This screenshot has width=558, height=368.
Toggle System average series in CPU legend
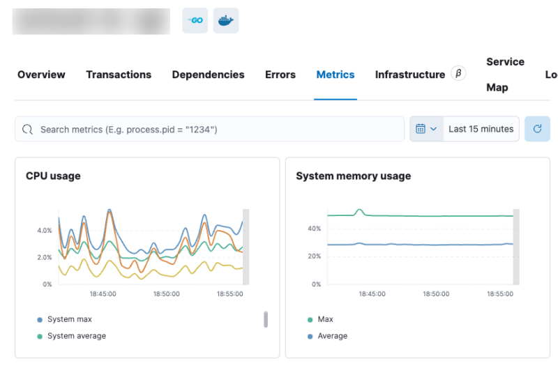(x=76, y=336)
